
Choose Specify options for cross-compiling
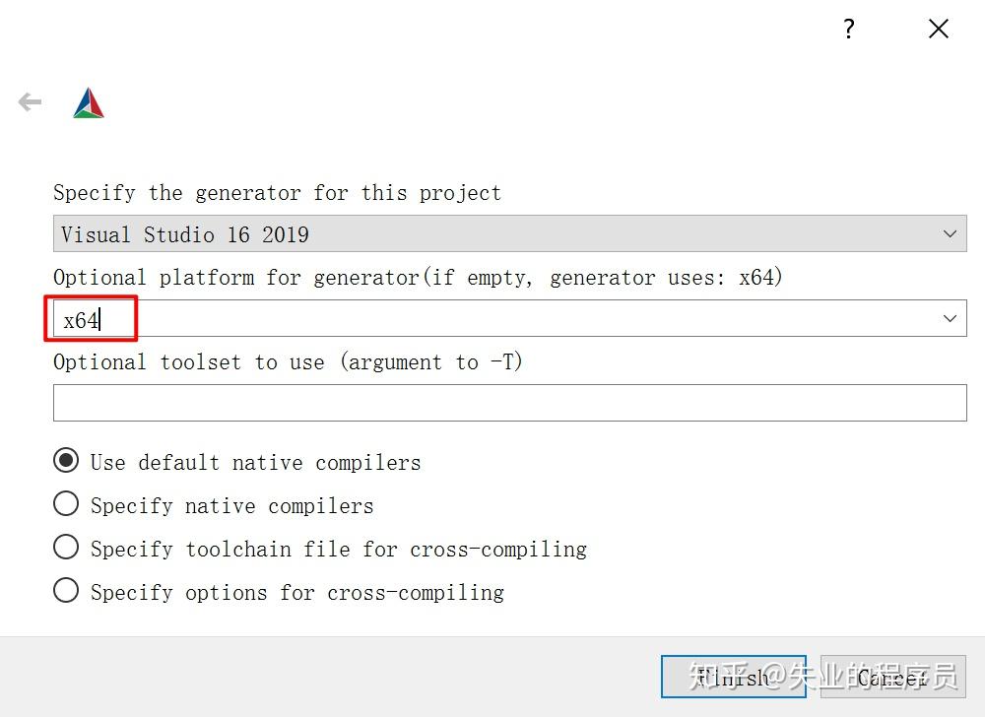66,591
